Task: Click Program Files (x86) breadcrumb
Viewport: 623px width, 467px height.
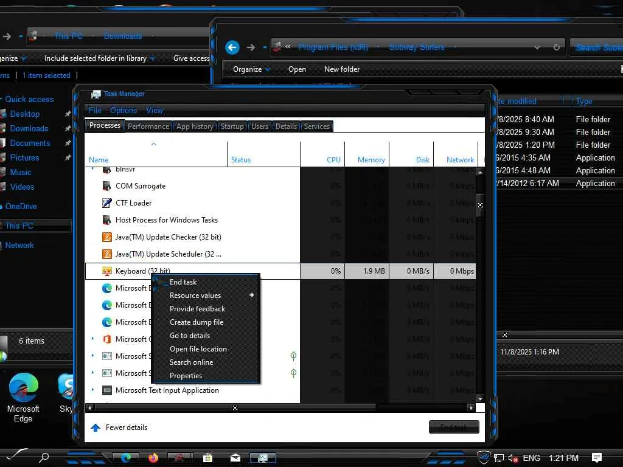Action: (333, 47)
